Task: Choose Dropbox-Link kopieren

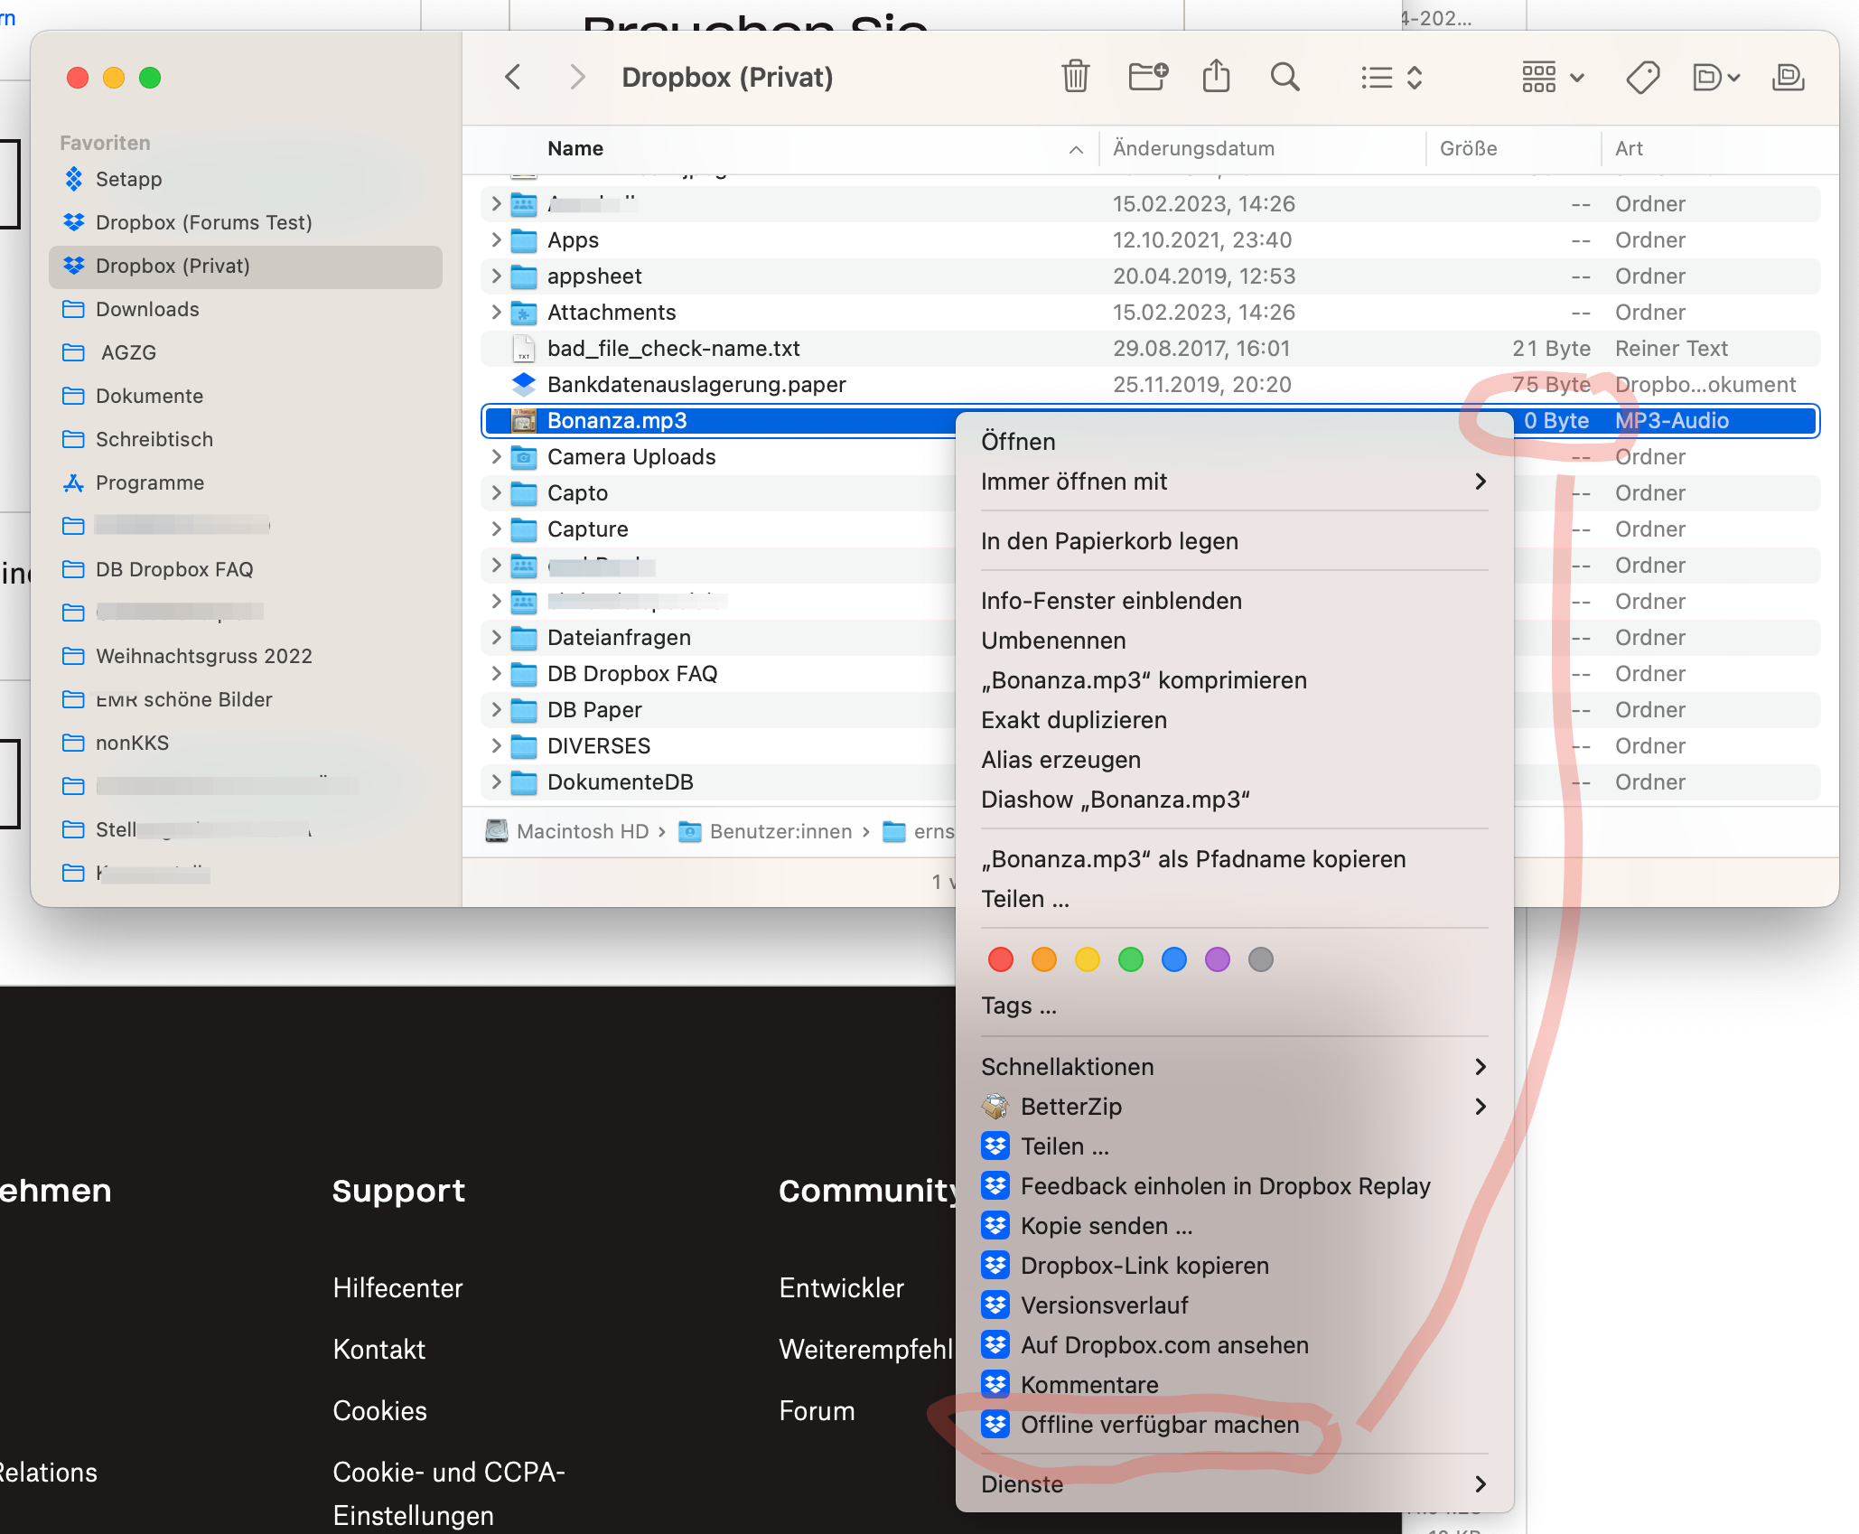Action: point(1234,1266)
